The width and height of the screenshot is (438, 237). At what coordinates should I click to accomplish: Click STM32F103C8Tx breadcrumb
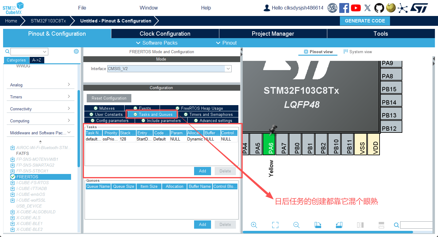[48, 21]
